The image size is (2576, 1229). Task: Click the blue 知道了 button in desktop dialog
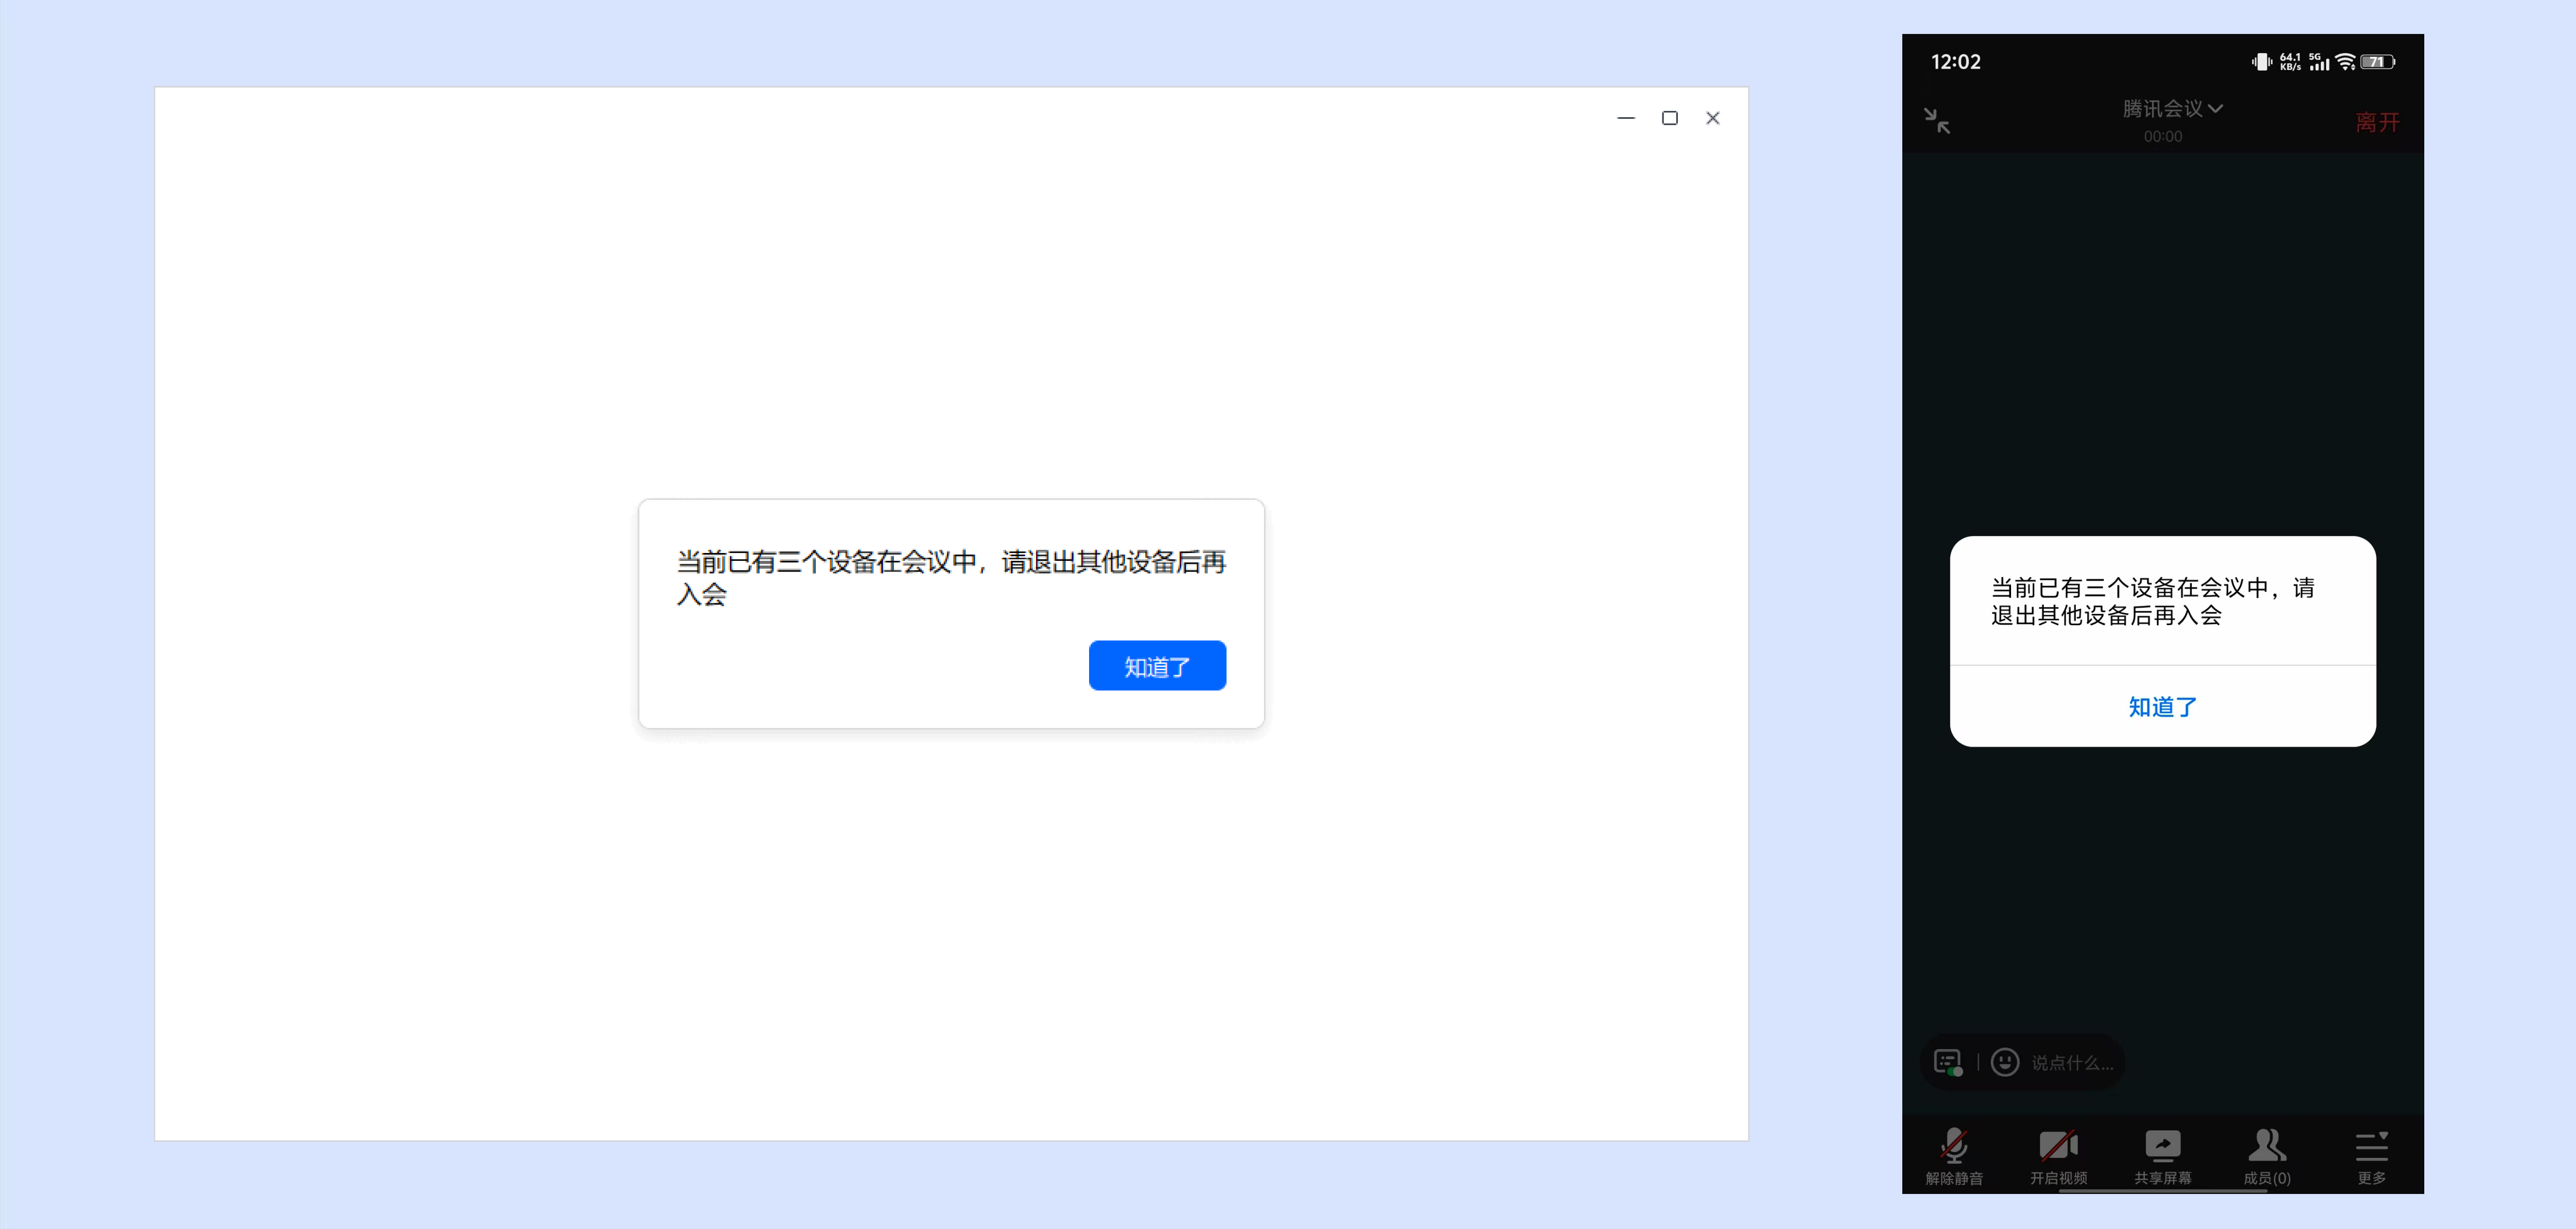[x=1157, y=666]
